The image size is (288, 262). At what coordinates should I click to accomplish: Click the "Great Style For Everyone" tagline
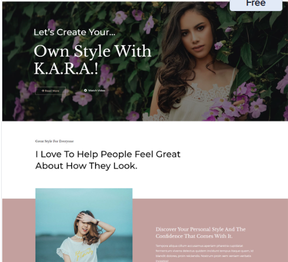tap(54, 141)
